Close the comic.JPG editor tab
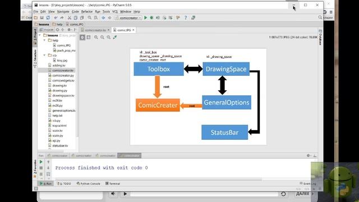 (x=134, y=30)
